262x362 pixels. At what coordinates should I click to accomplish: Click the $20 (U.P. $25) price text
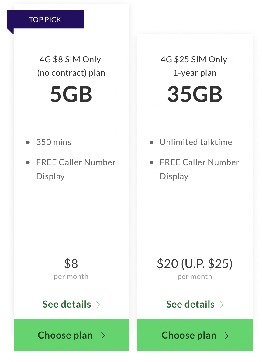click(195, 264)
